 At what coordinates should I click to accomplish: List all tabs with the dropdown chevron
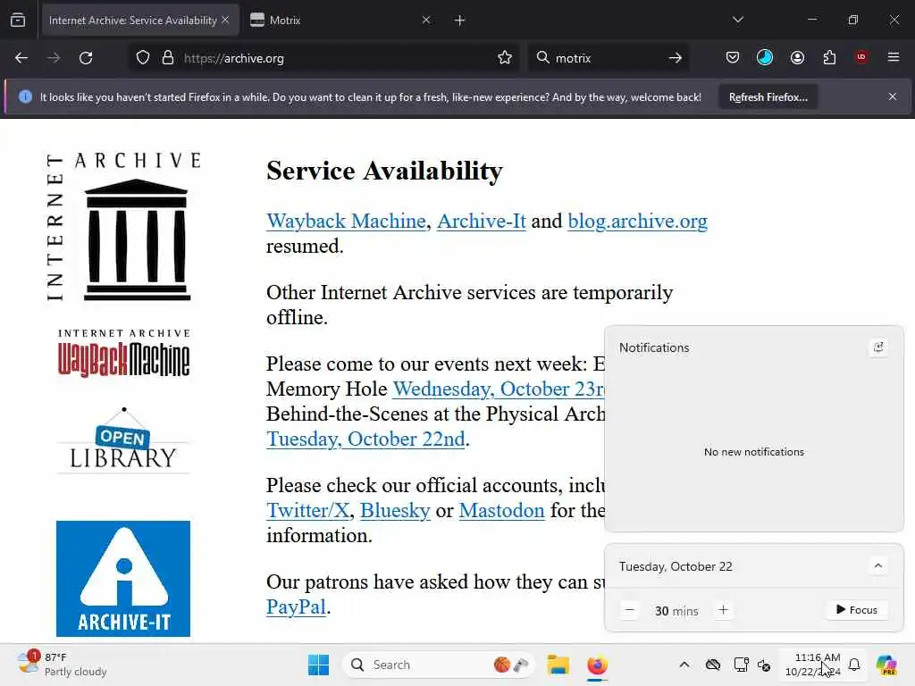click(x=737, y=20)
